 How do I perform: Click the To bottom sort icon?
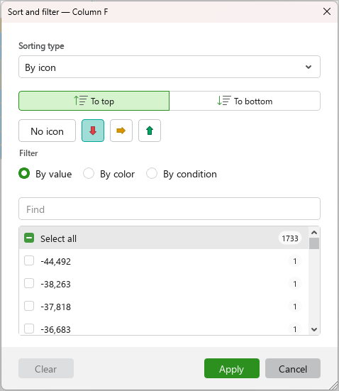point(224,101)
